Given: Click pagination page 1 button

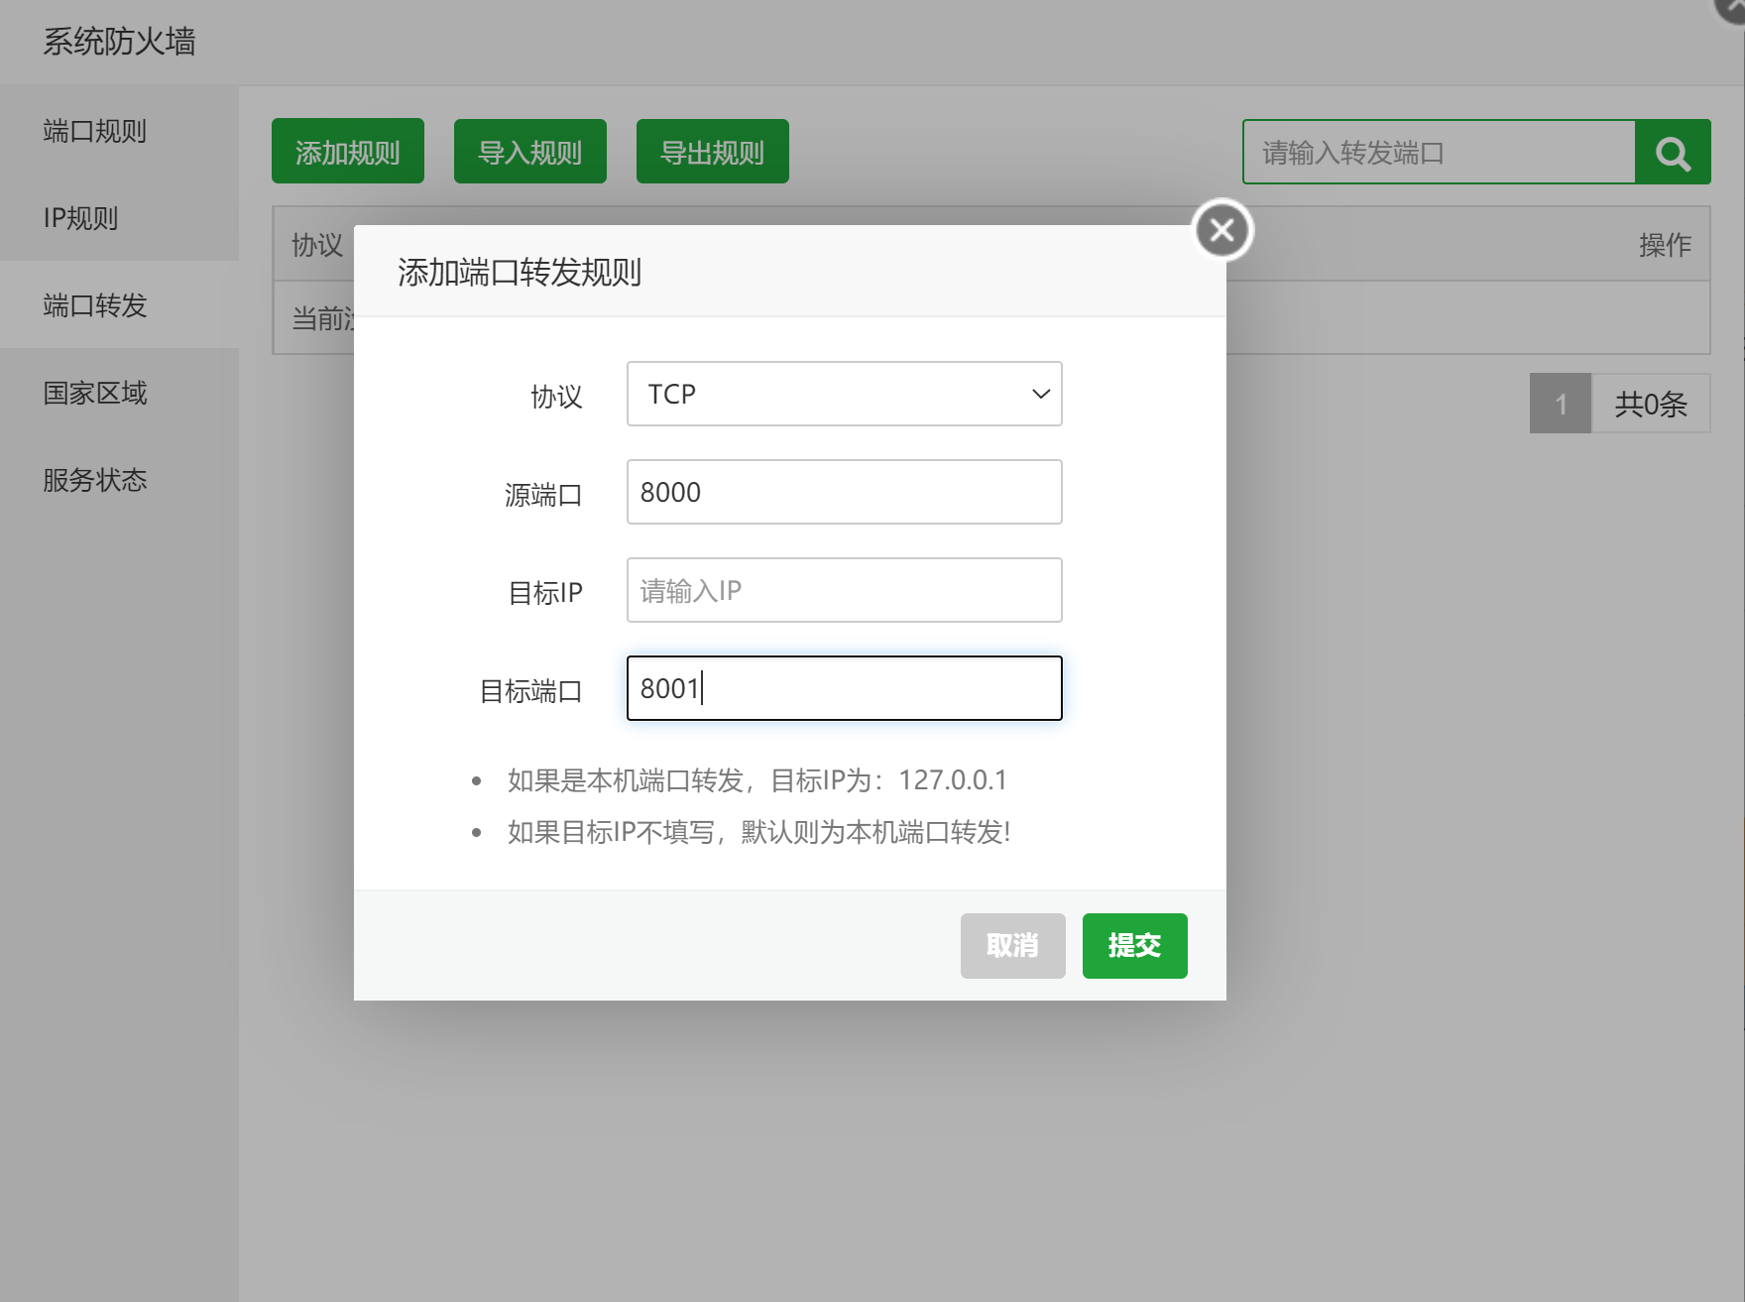Looking at the screenshot, I should coord(1560,404).
